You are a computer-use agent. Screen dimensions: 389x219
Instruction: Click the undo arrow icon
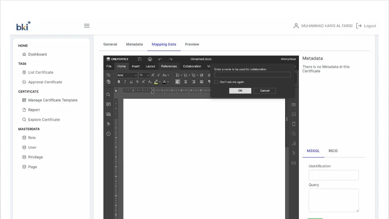[x=160, y=59]
